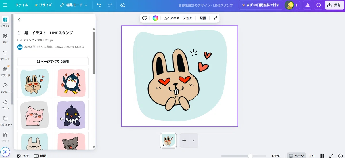Click まず30日間無料で試す button
This screenshot has height=158, width=345.
[x=260, y=5]
